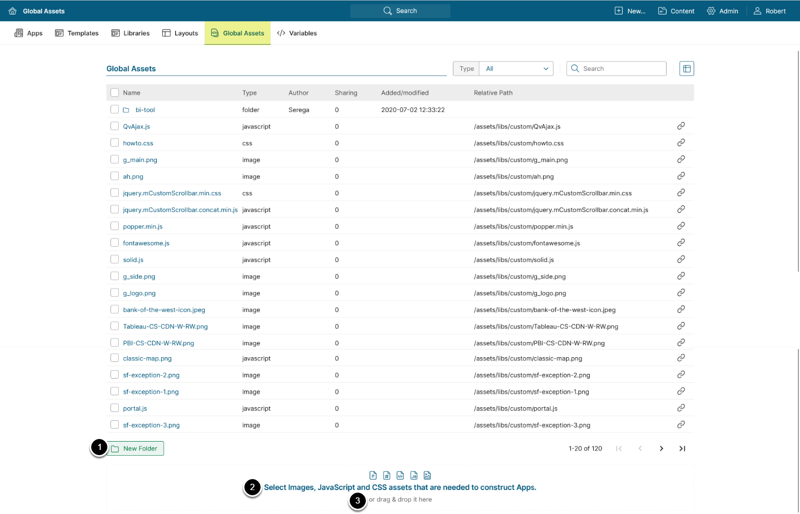Click the home icon in top bar
This screenshot has height=514, width=800.
[x=13, y=11]
